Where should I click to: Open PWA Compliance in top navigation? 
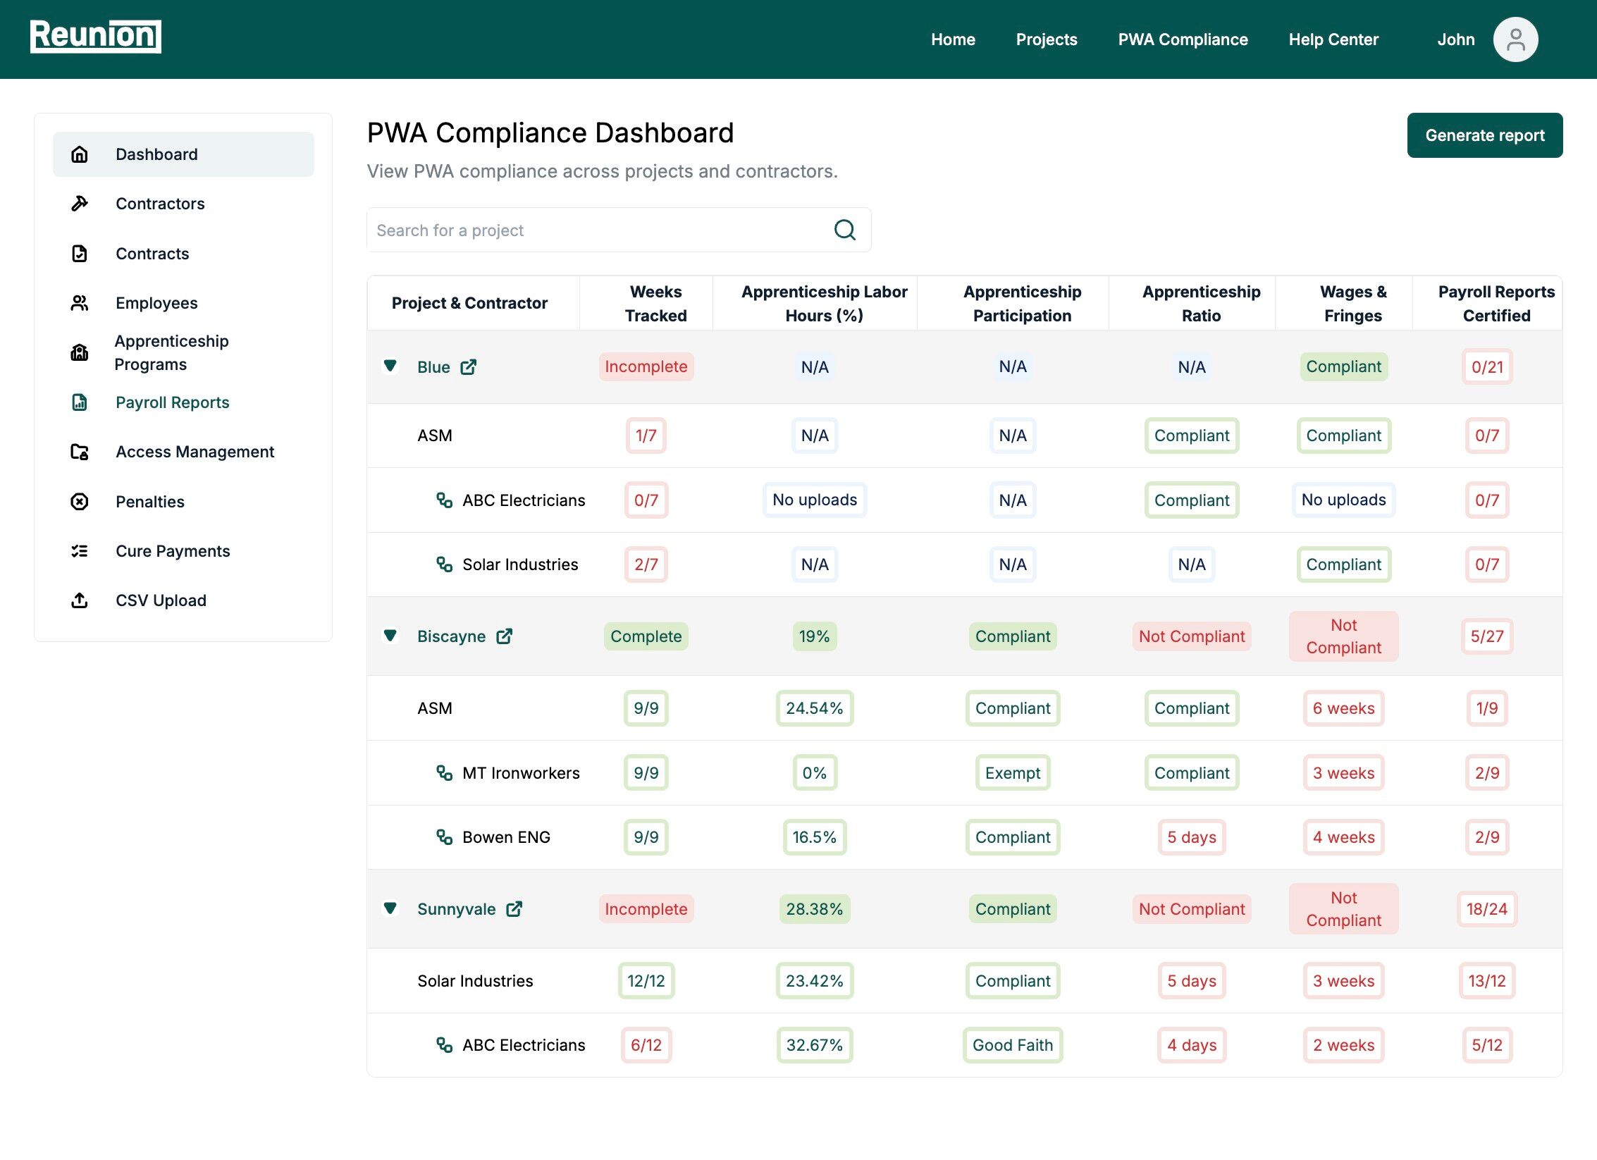1182,39
